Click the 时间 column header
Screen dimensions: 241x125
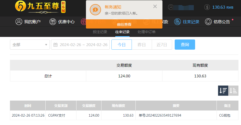(x=28, y=105)
